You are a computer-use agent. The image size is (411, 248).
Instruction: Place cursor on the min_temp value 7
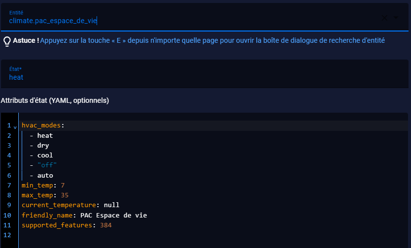63,186
